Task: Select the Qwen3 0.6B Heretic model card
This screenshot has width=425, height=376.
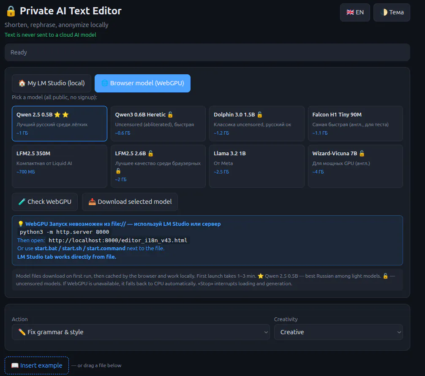Action: pos(158,124)
